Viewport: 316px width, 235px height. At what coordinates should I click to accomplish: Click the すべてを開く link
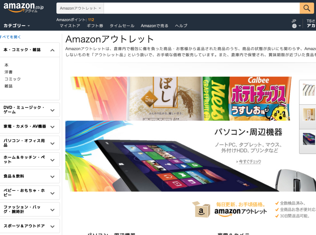pyautogui.click(x=10, y=37)
